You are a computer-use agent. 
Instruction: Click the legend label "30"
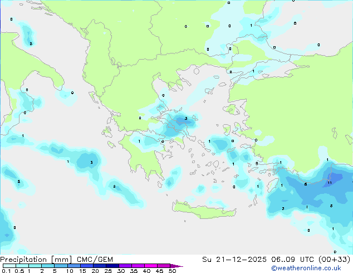pos(121,271)
